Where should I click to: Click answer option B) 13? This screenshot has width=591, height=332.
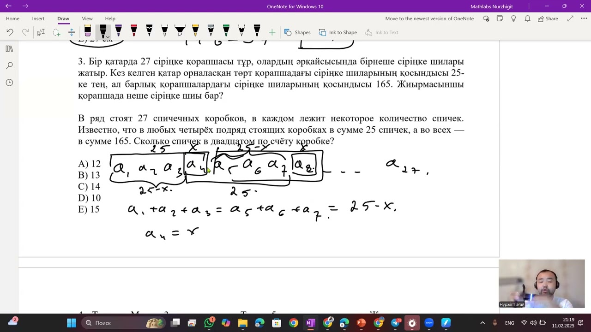tap(89, 175)
